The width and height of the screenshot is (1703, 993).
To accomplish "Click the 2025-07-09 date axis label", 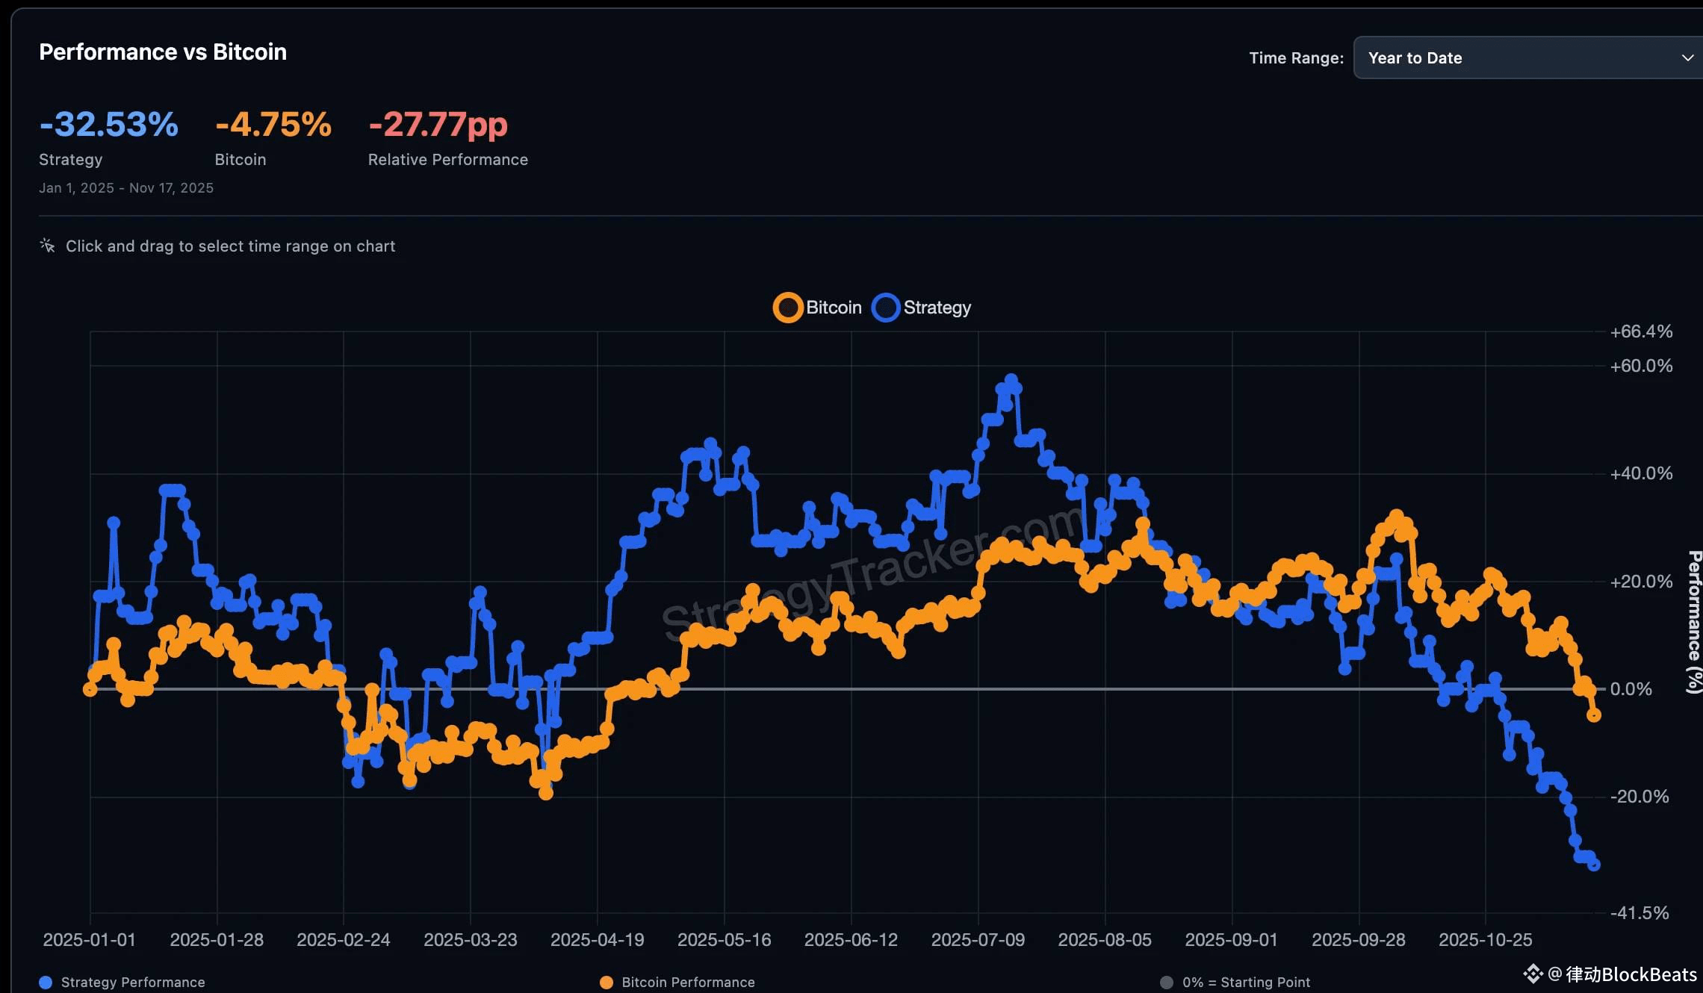I will coord(978,939).
